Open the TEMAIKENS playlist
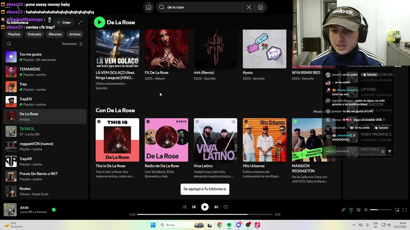This screenshot has height=230, width=410. tap(45, 72)
